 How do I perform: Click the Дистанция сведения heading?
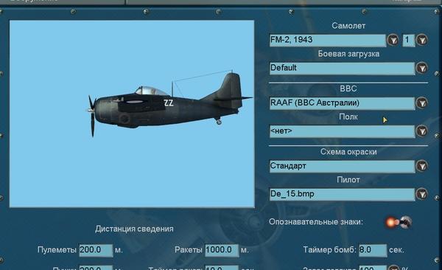click(134, 229)
